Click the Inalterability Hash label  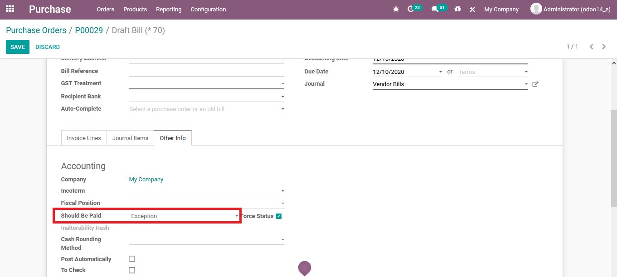pos(85,228)
